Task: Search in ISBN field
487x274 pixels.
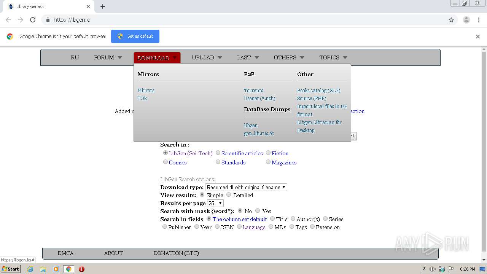Action: click(217, 226)
